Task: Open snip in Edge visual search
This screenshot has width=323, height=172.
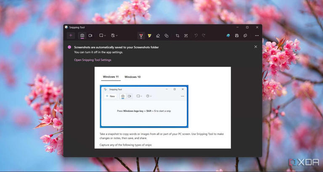Action: click(228, 36)
